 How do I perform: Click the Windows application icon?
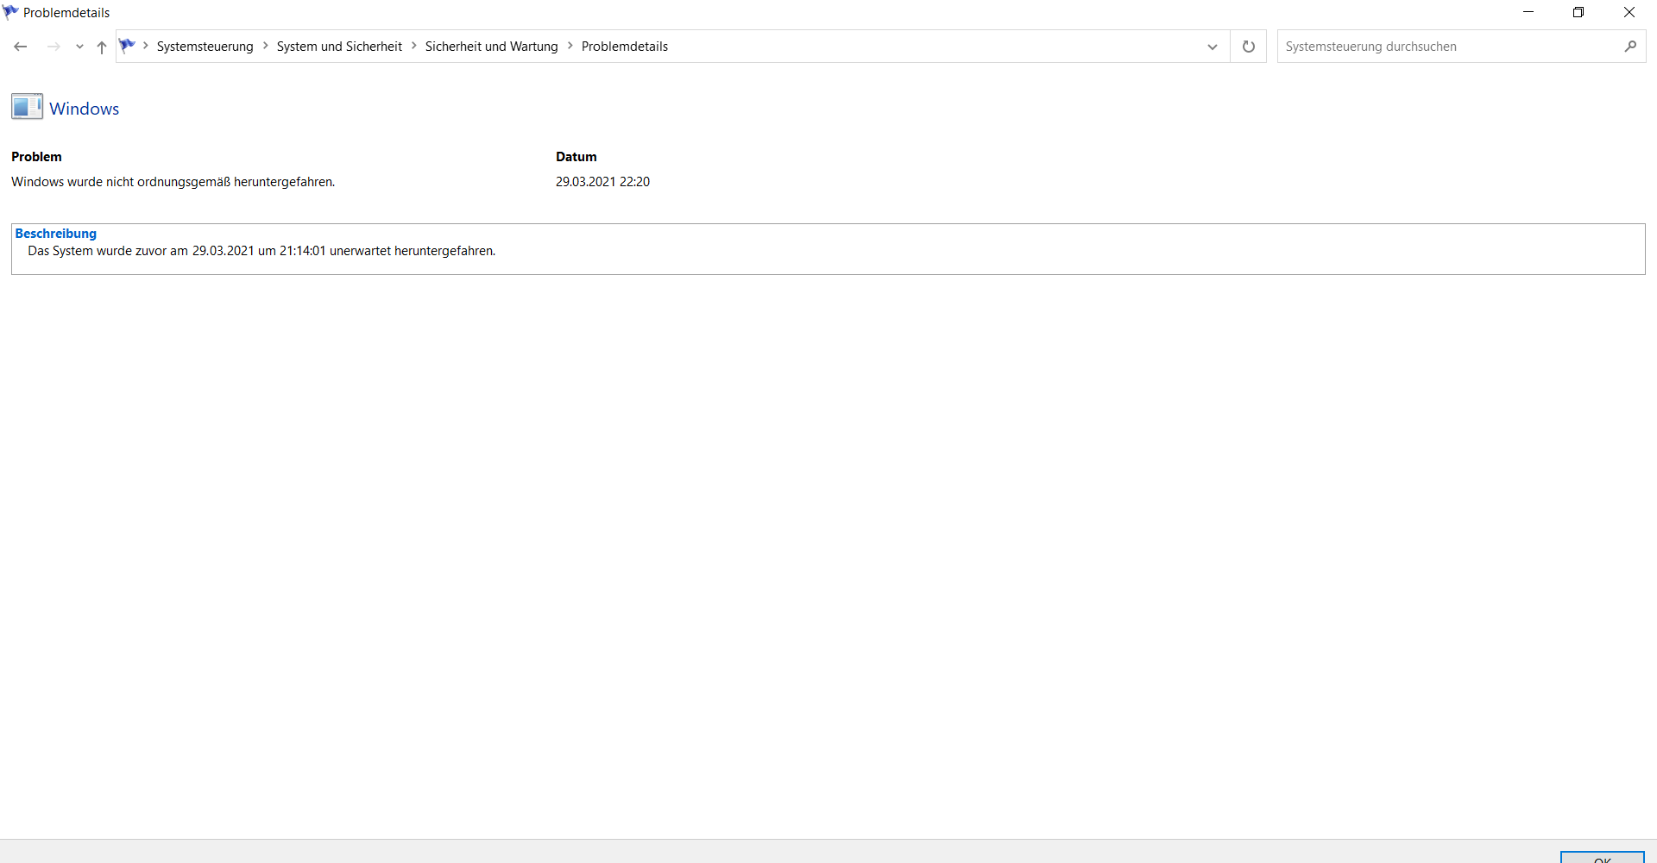point(27,106)
